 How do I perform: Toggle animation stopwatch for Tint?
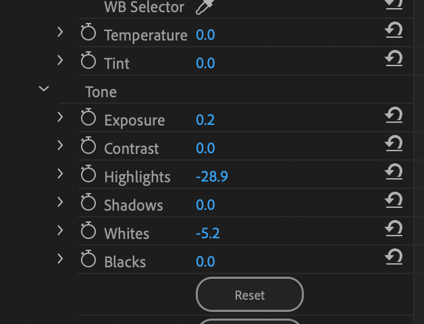click(88, 62)
